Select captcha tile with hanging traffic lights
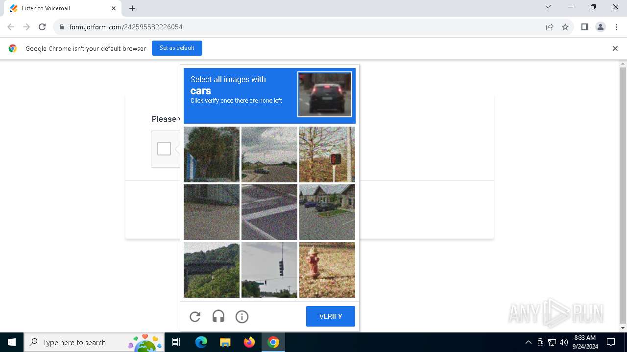Viewport: 627px width, 352px height. (269, 270)
